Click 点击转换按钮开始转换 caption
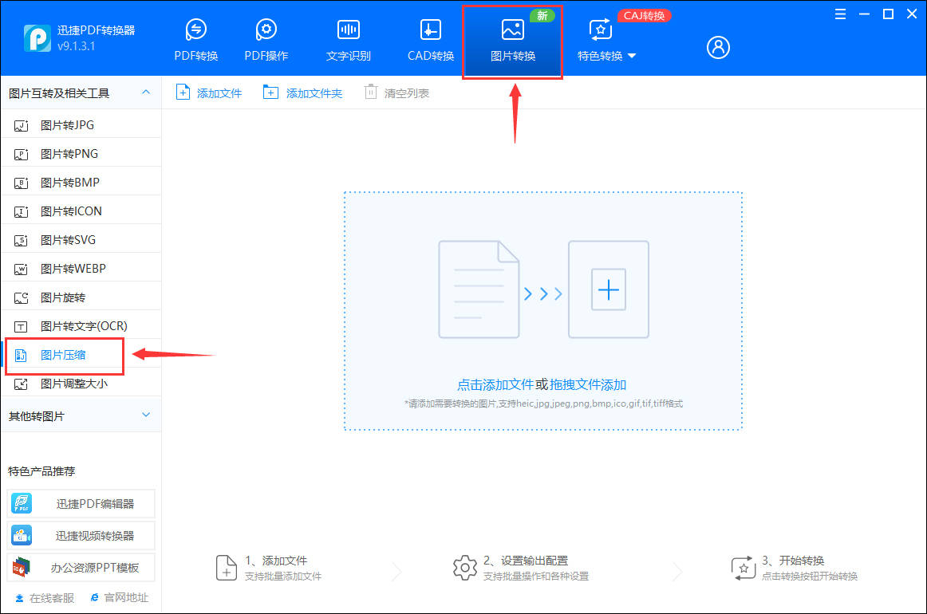 click(810, 577)
